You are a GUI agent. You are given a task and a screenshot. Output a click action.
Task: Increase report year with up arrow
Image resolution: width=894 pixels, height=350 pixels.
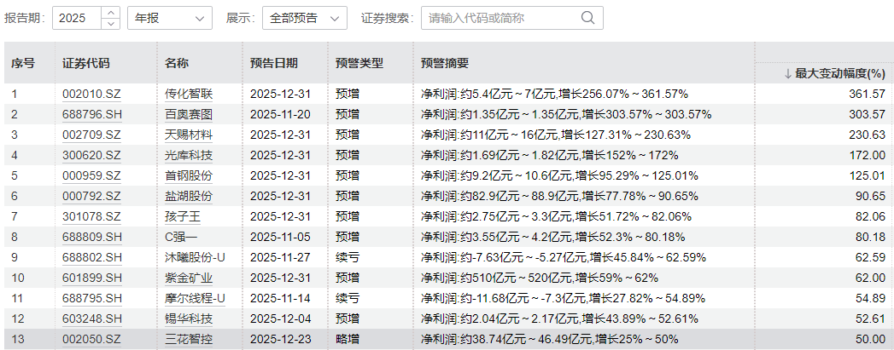pos(110,13)
